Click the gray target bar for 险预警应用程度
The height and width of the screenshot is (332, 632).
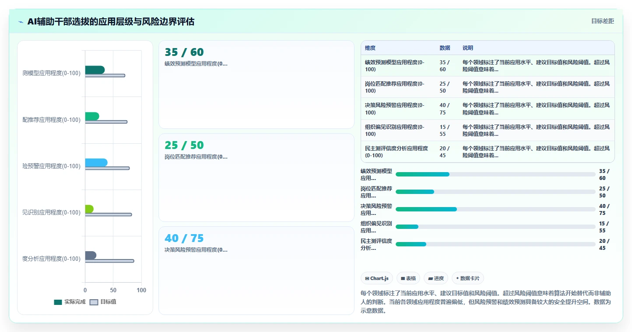pos(107,168)
